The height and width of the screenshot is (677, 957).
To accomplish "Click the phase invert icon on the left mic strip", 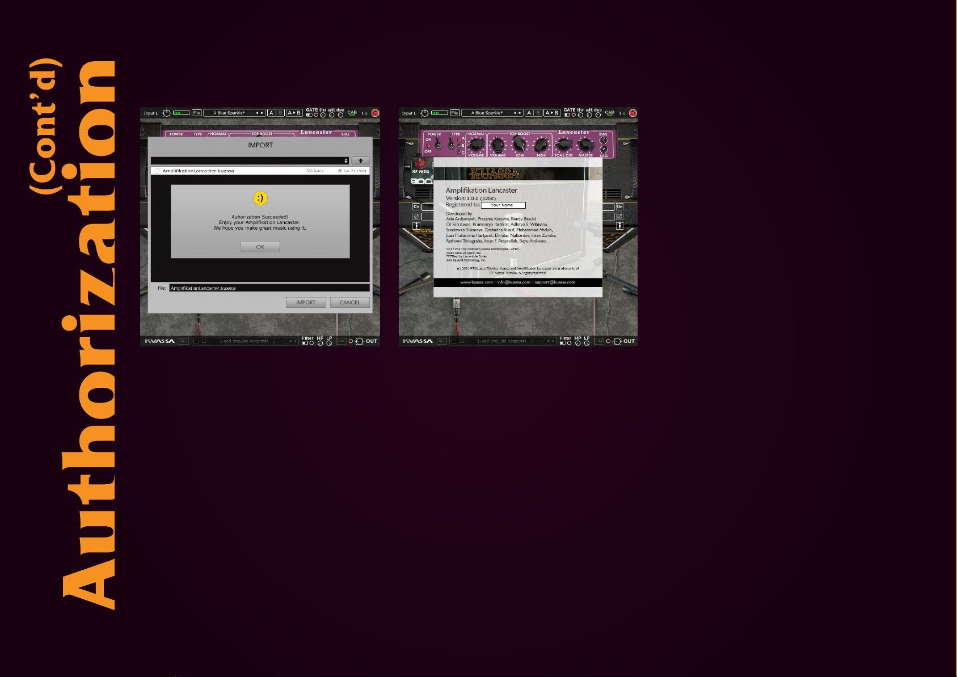I will (416, 216).
